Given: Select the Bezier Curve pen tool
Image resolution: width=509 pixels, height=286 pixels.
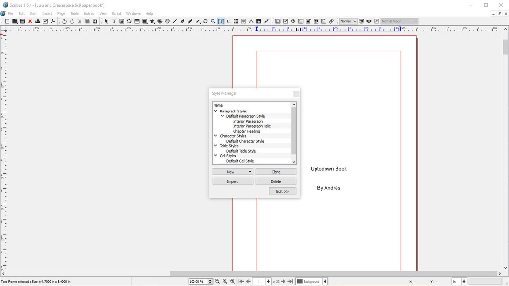Looking at the screenshot, I should (183, 21).
